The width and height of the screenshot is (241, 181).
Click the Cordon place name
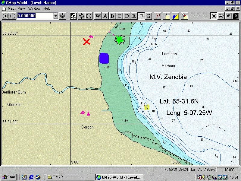tap(87, 127)
